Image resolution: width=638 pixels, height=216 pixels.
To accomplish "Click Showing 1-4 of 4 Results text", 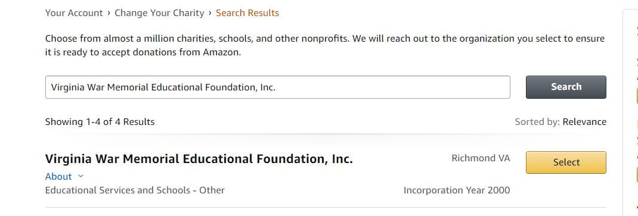I will [100, 122].
